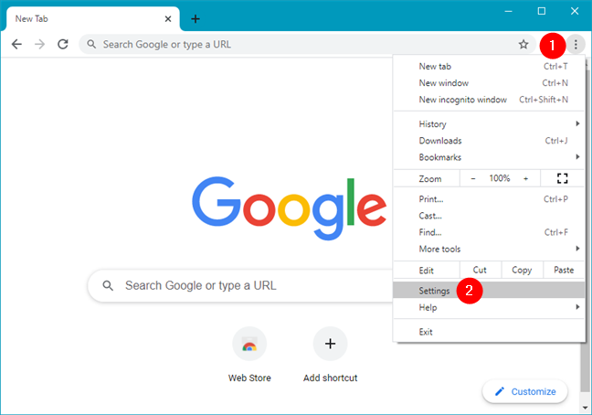Increase zoom with the plus button

click(525, 178)
